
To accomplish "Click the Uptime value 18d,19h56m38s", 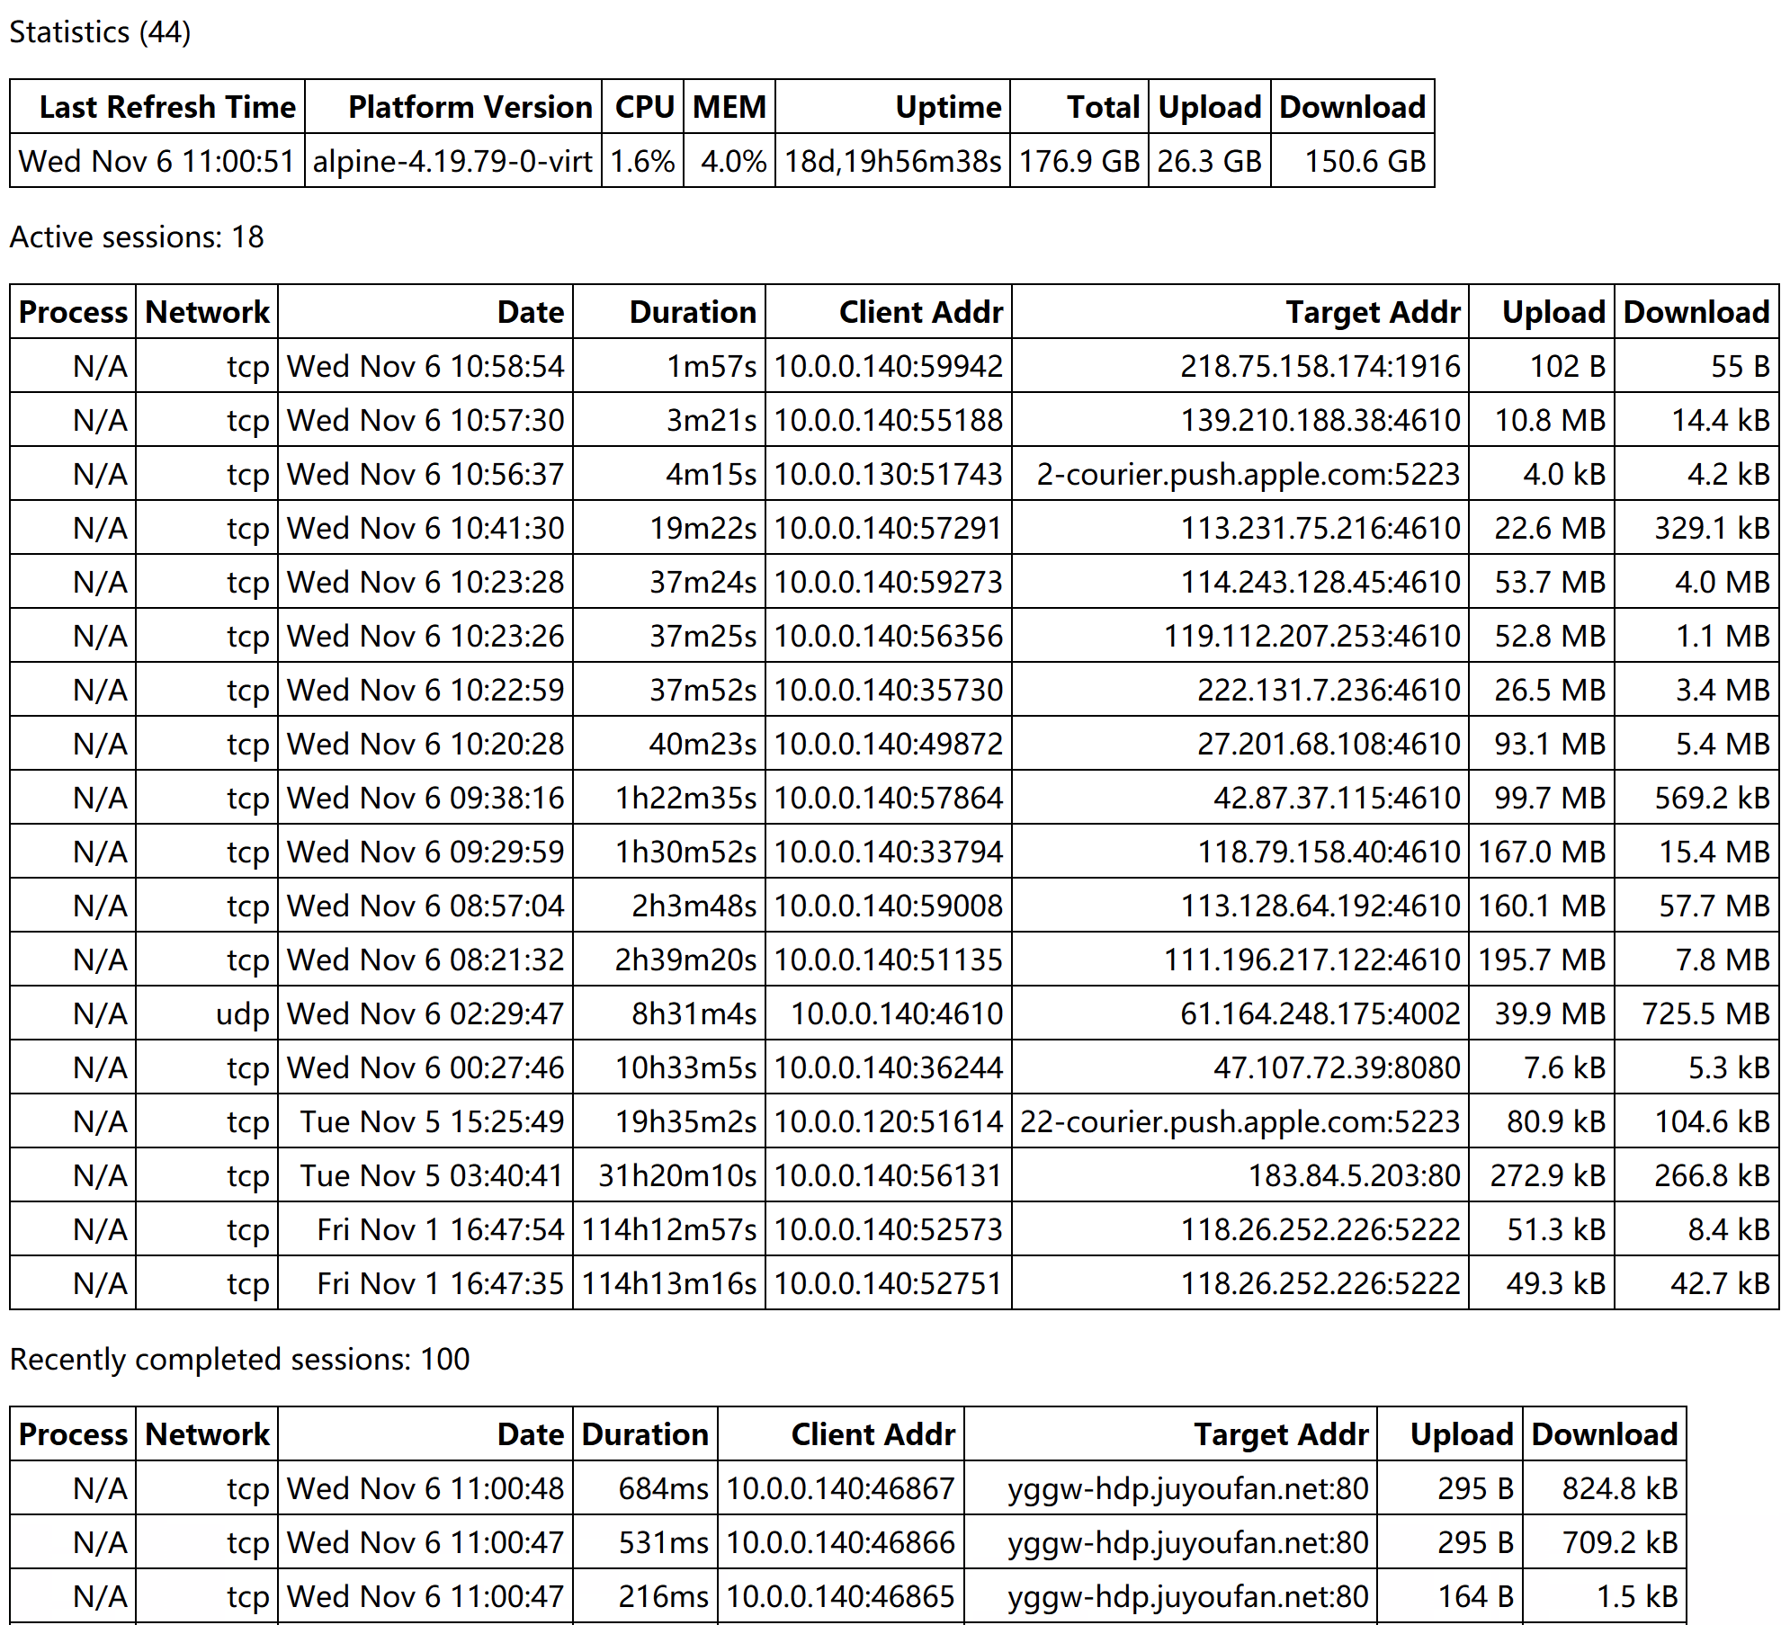I will [892, 161].
